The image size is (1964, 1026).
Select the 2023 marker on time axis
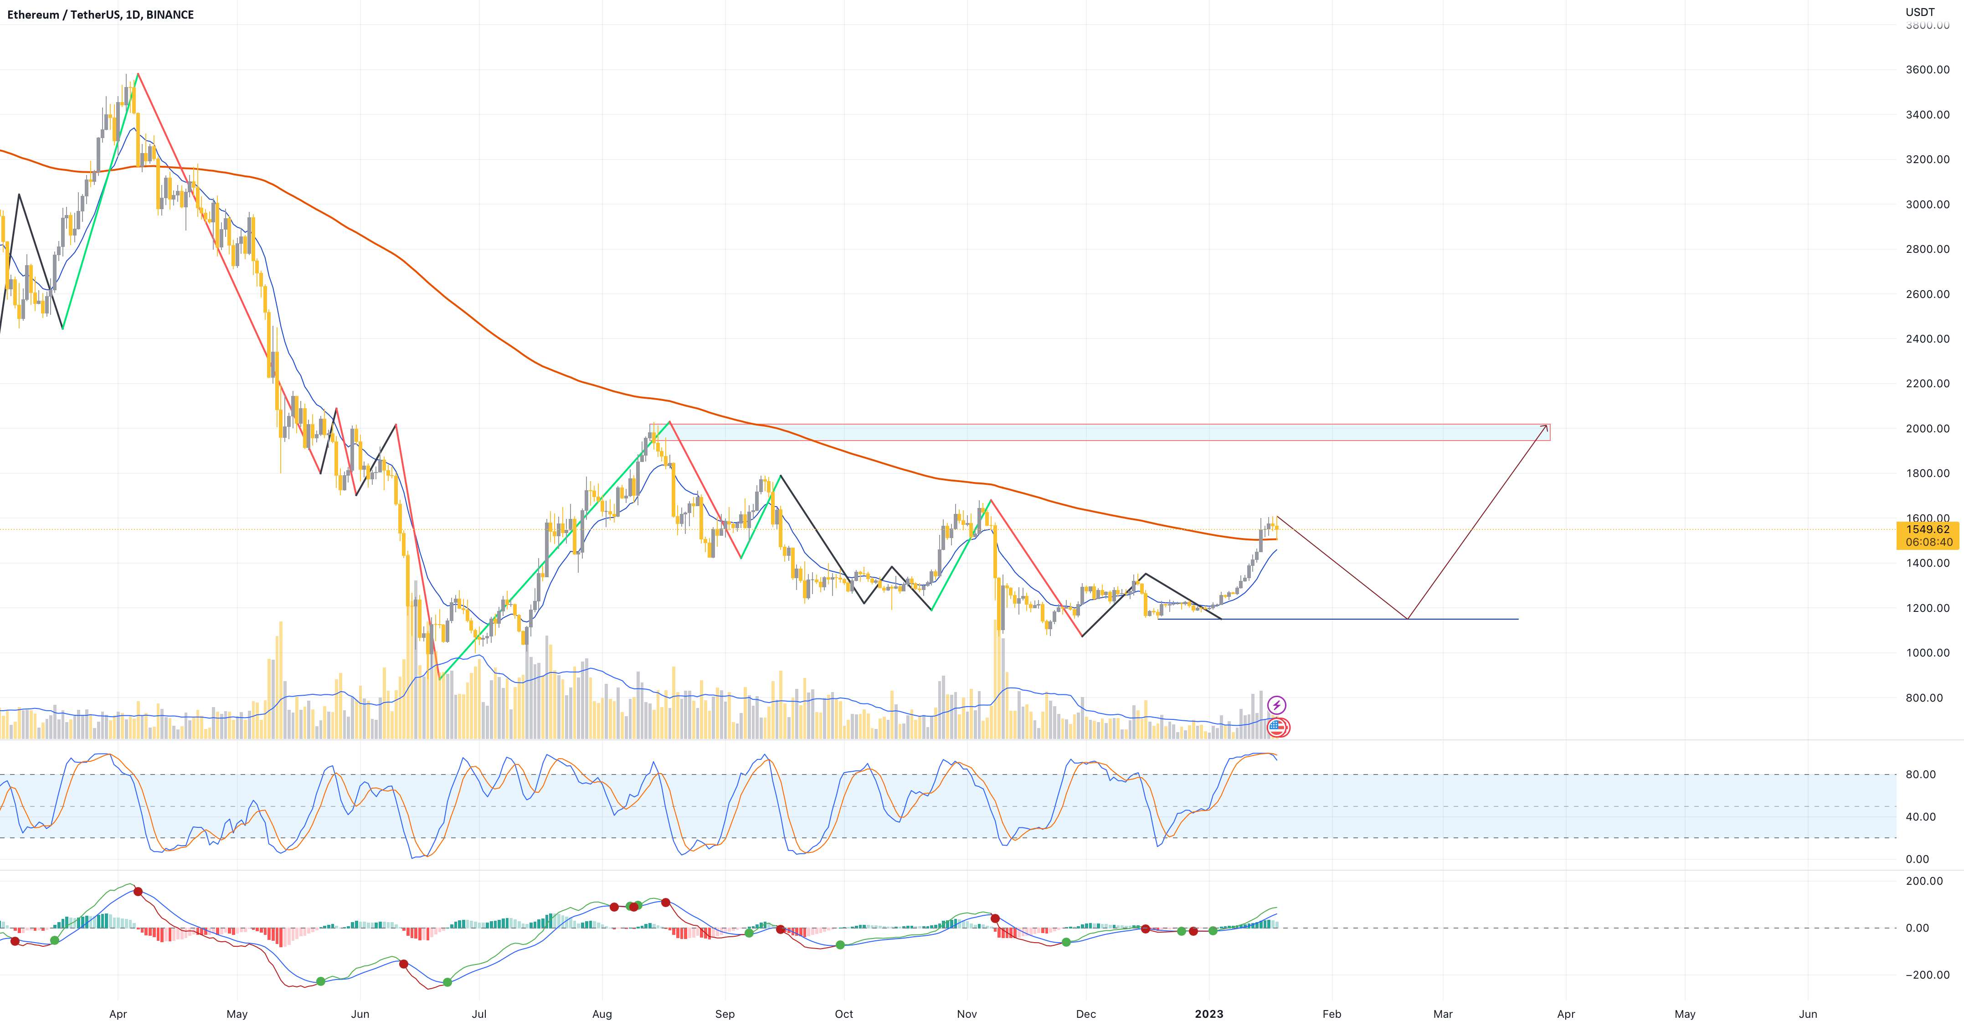[1209, 1014]
